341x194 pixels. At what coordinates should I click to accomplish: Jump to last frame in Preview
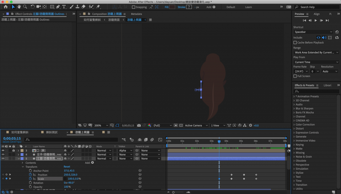[x=327, y=20]
